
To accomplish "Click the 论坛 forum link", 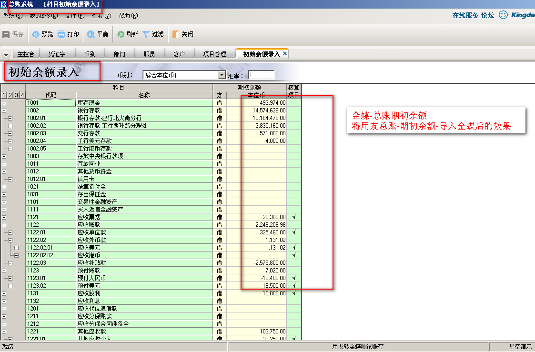I will coord(487,15).
